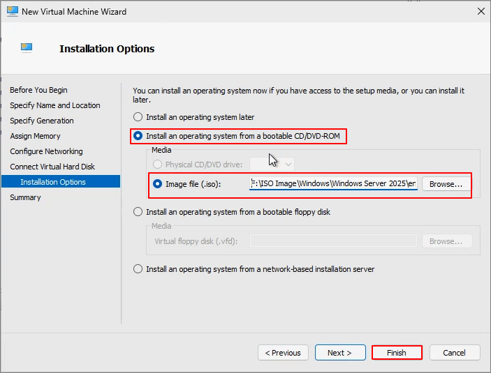Click the Media label under floppy disk option
Screen dimensions: 491x373
coord(161,226)
